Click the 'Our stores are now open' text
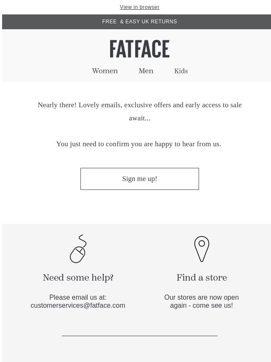This screenshot has height=362, width=271. pyautogui.click(x=202, y=298)
